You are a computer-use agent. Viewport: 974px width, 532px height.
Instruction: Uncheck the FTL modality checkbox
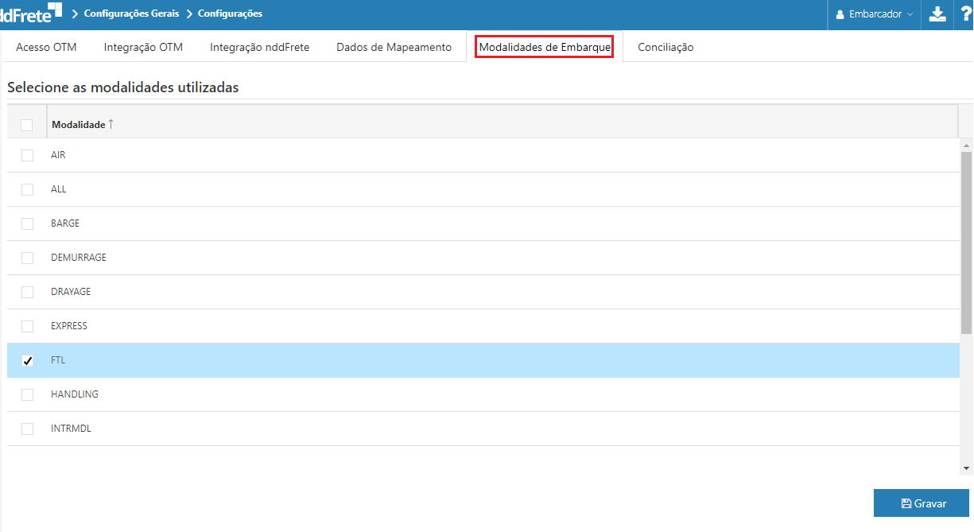[28, 360]
